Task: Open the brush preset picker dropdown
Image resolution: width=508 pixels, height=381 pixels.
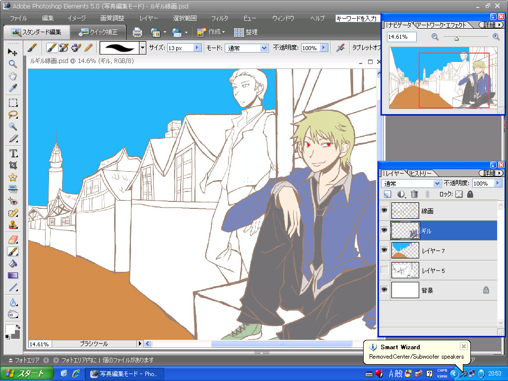Action: click(x=142, y=48)
